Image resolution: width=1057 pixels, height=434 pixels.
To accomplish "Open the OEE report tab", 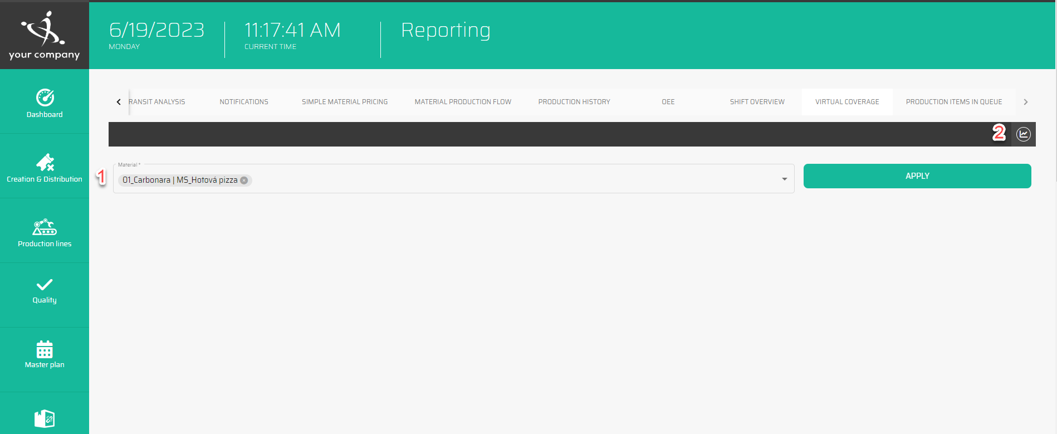I will tap(668, 102).
